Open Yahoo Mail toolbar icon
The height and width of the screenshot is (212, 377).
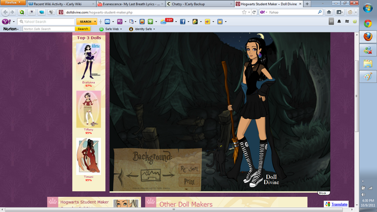(x=107, y=22)
